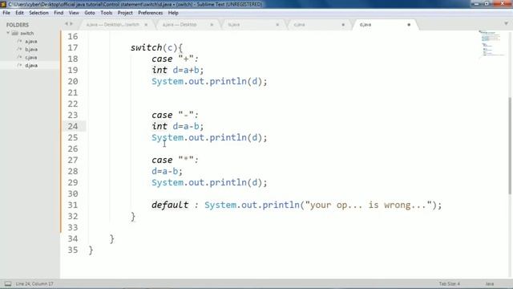Click the unsaved dot on c.java tab
Viewport: 513px width, 289px height.
pos(343,25)
